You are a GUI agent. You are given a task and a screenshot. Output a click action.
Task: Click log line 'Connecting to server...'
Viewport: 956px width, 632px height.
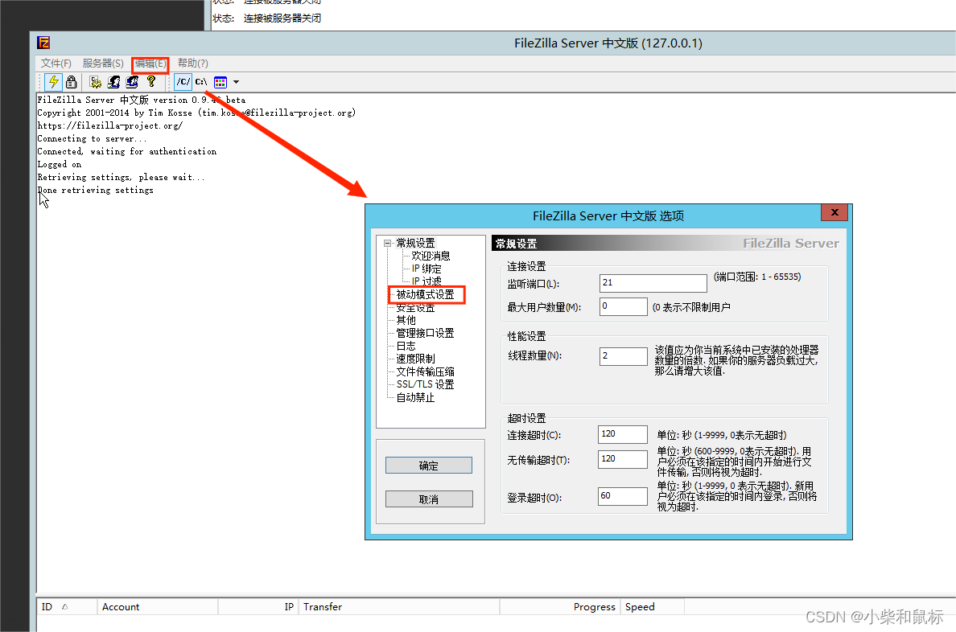[x=92, y=139]
